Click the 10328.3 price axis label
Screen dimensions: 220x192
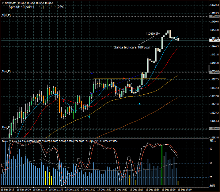point(214,113)
